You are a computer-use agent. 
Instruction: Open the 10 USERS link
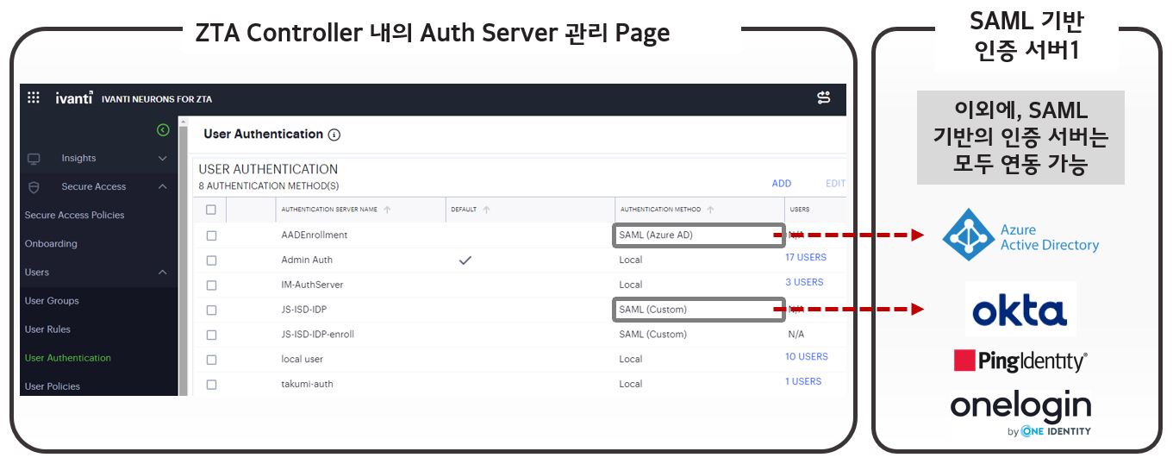tap(807, 357)
